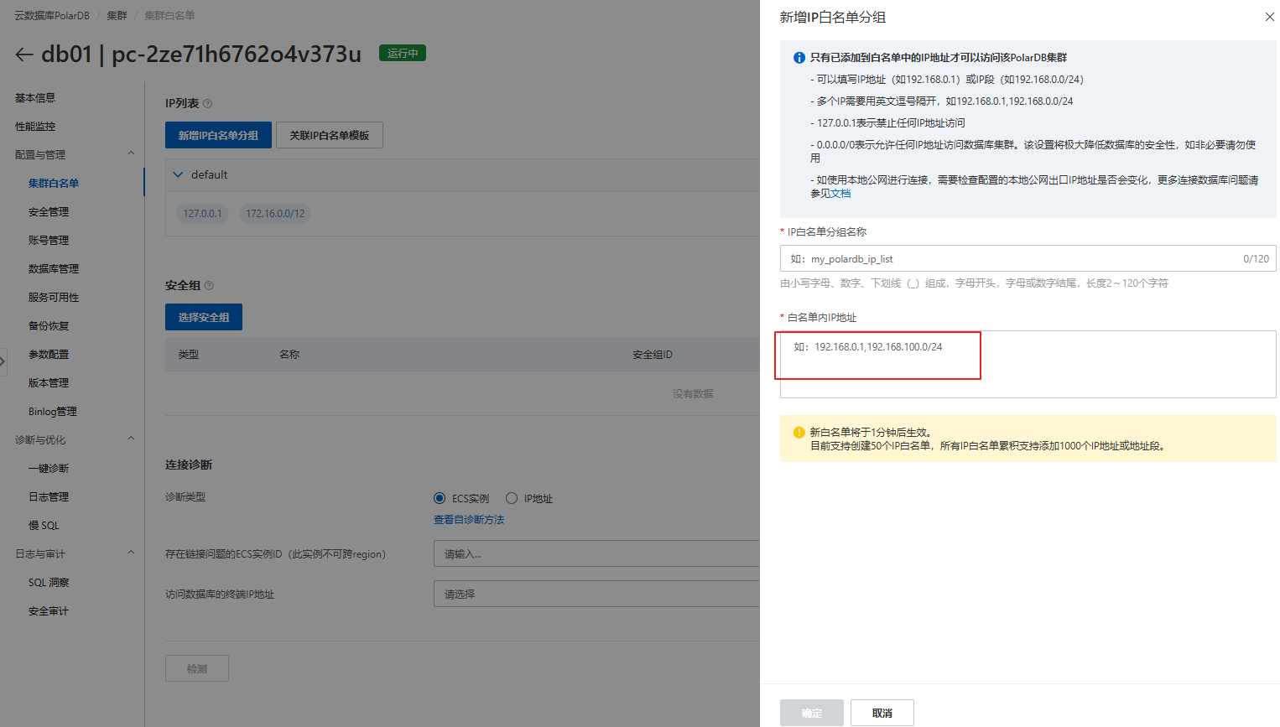
Task: Open 慢 SQL in the sidebar
Action: point(44,526)
